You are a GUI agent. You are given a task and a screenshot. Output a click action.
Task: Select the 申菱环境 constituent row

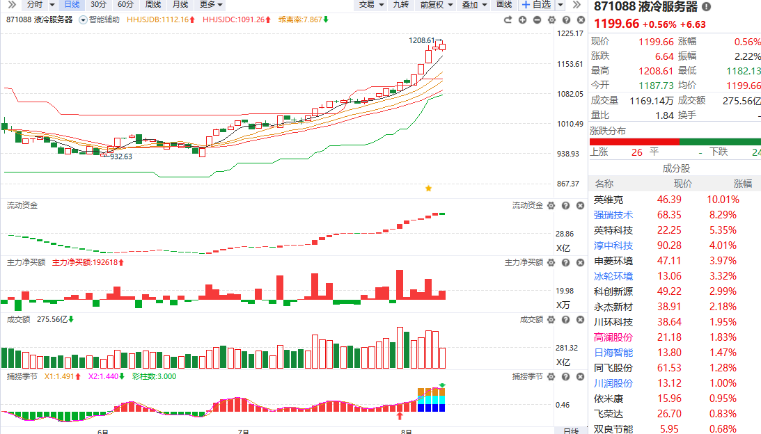pyautogui.click(x=675, y=260)
